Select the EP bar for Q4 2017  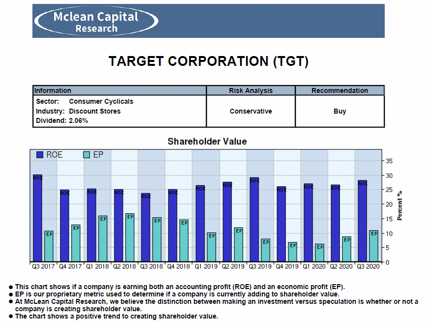pyautogui.click(x=76, y=243)
